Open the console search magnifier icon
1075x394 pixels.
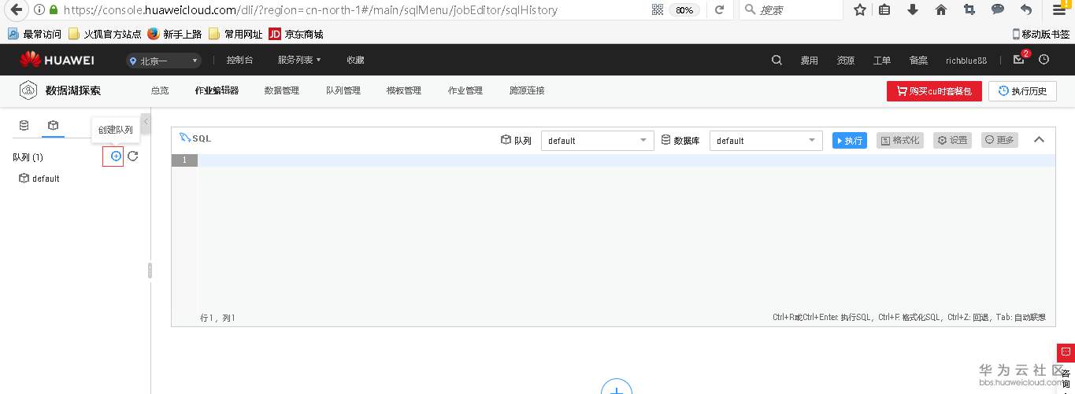(x=777, y=60)
